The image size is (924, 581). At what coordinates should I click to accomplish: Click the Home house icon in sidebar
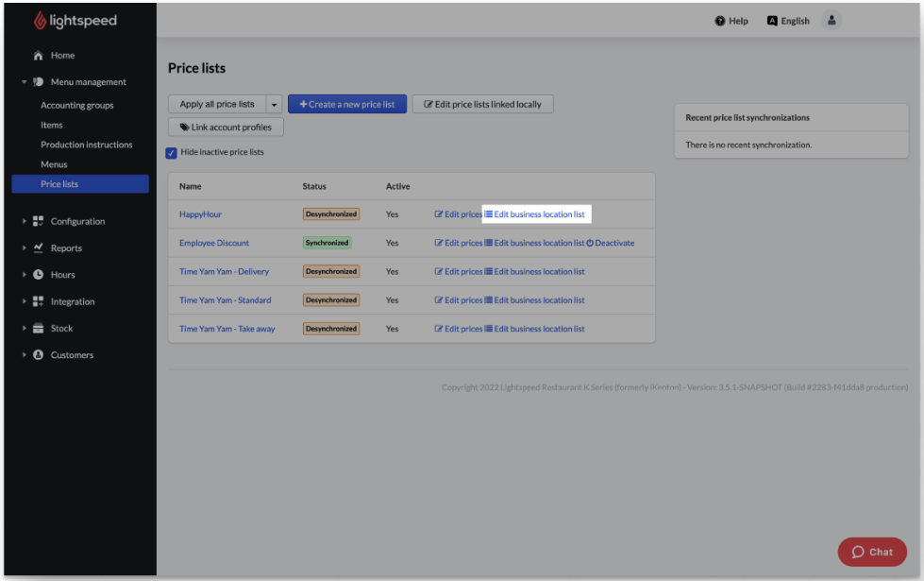pyautogui.click(x=38, y=56)
